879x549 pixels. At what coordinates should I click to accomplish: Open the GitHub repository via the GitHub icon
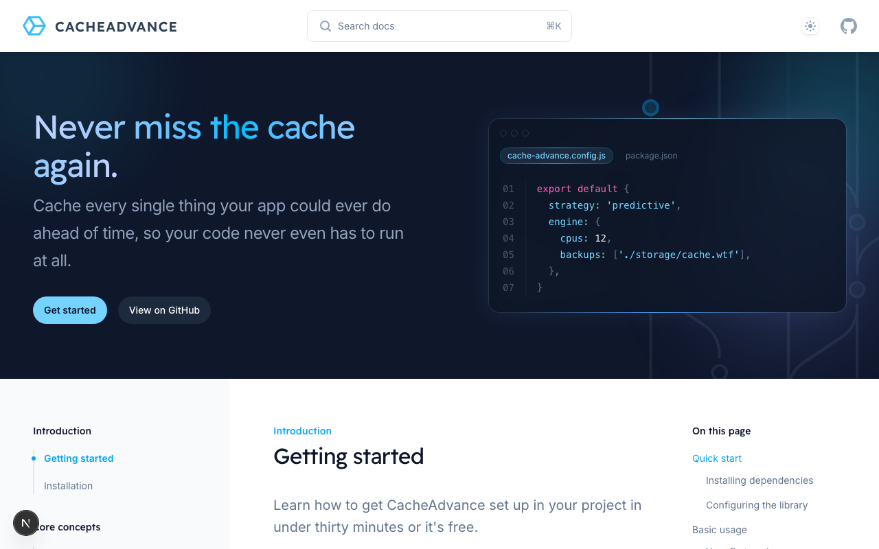(849, 25)
